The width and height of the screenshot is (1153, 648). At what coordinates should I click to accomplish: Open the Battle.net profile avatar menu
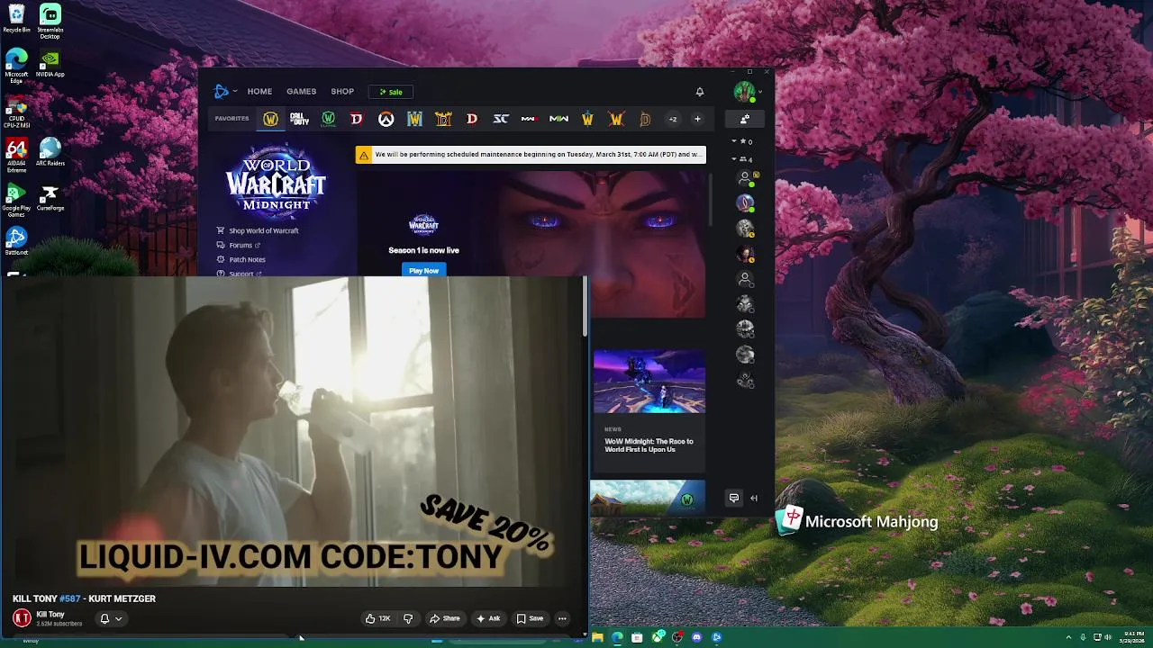tap(746, 91)
